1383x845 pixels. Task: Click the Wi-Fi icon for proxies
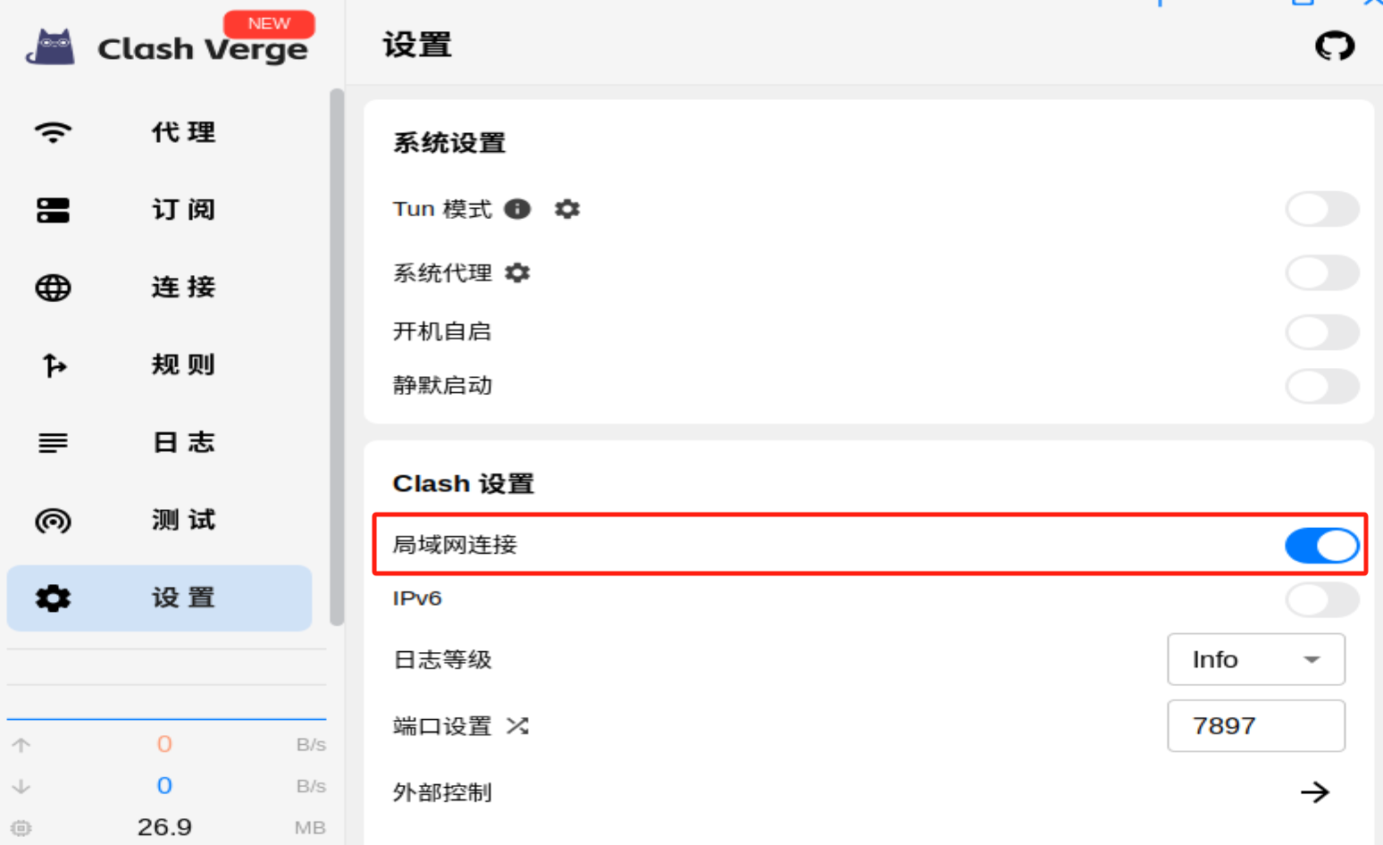tap(53, 132)
